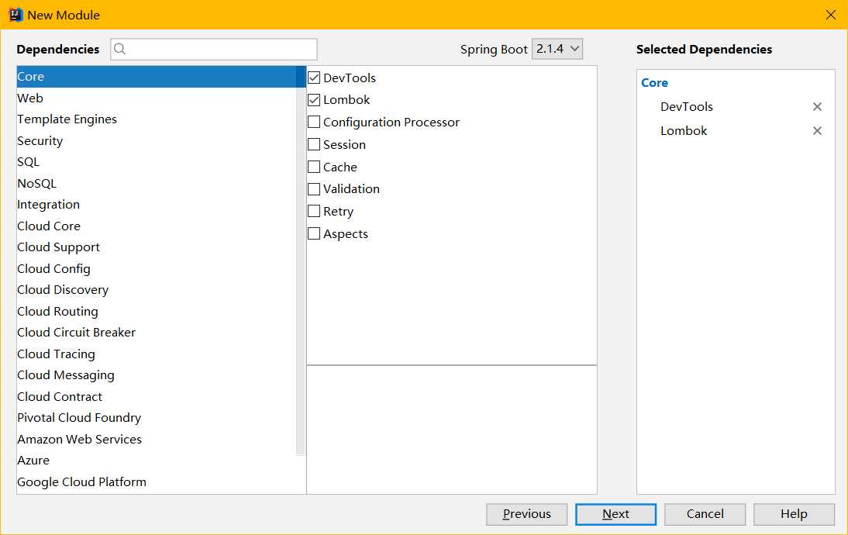Select the Cloud Tracing category
Image resolution: width=848 pixels, height=535 pixels.
(x=157, y=354)
